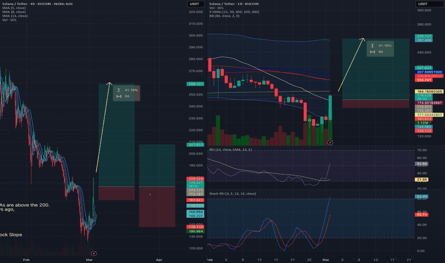Click the yellow 31.89 RSI average label
Screen dimensions: 445x263
pos(422,180)
